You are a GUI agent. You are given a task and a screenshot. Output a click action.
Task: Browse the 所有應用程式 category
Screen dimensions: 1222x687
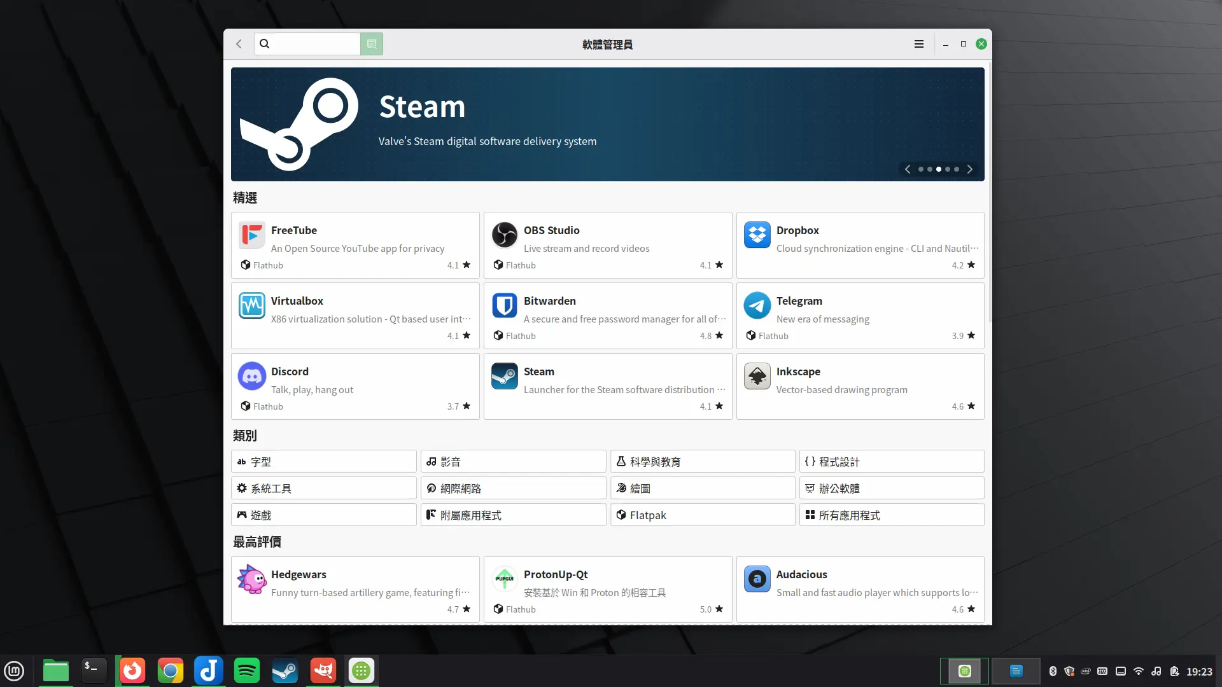[x=891, y=515]
